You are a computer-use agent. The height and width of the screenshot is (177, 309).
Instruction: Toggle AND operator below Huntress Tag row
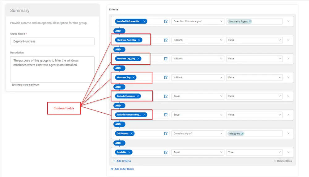(119, 87)
